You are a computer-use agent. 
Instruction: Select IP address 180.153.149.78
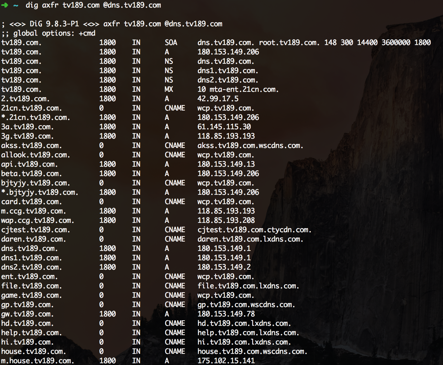pos(226,314)
